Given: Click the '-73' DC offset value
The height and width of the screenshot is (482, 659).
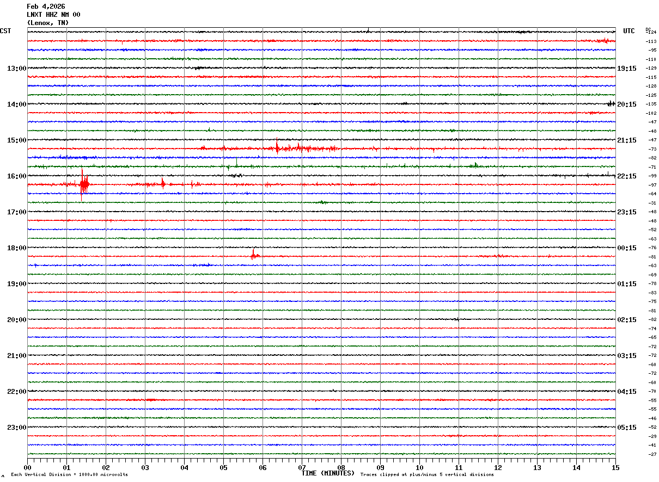Looking at the screenshot, I should pos(652,149).
